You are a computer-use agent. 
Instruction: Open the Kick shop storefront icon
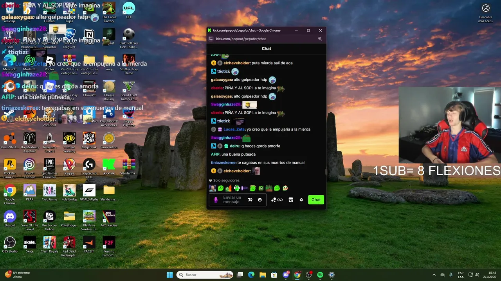coord(291,200)
